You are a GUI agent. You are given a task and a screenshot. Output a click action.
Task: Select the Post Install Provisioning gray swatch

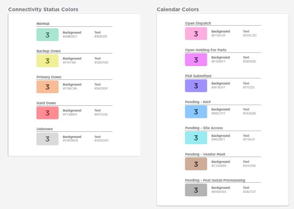pyautogui.click(x=196, y=190)
